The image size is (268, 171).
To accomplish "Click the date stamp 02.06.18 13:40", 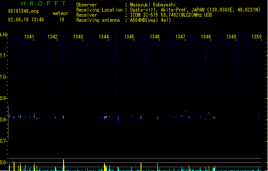I will pos(26,20).
